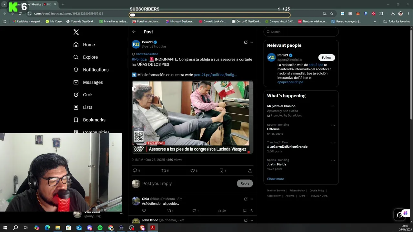Open the Mis Cursos bookmark

(54, 22)
